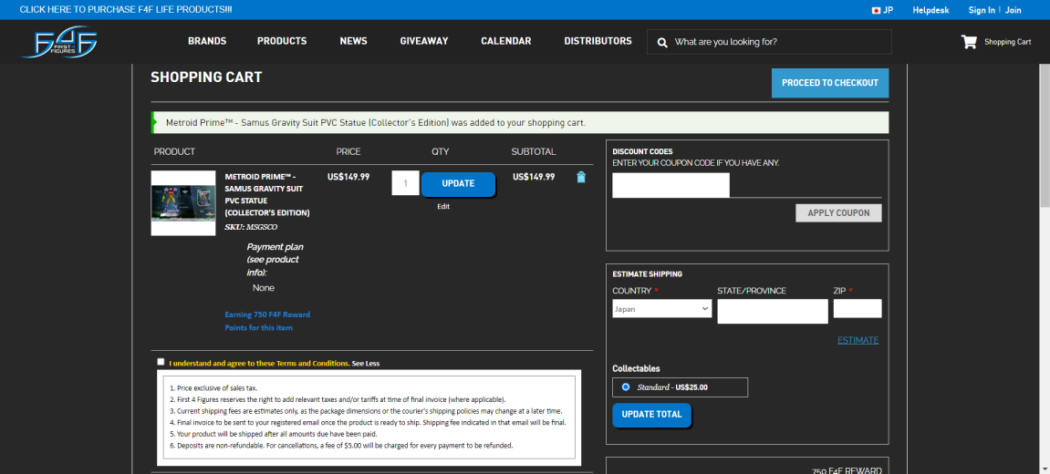Open the Samus Gravity Suit product title link
1050x474 pixels.
tap(267, 195)
